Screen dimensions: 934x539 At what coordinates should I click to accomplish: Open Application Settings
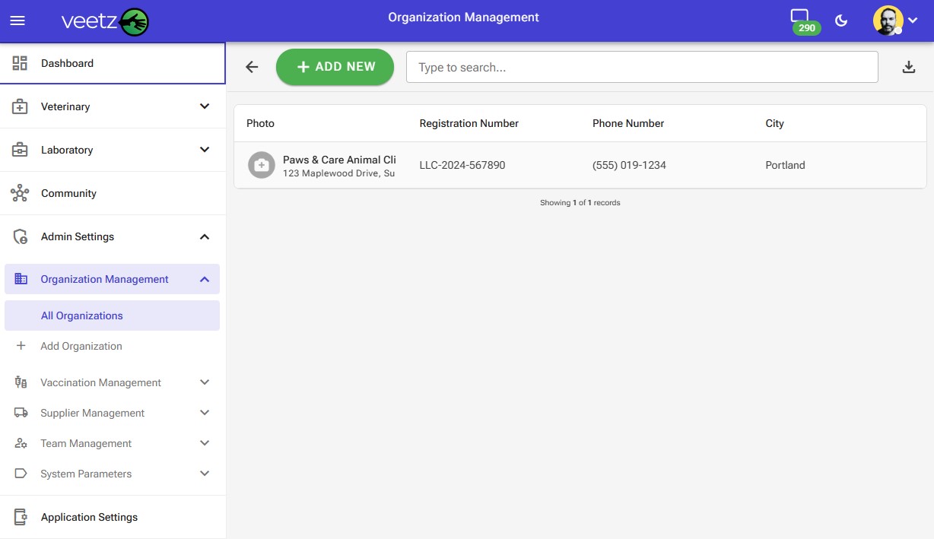(89, 517)
